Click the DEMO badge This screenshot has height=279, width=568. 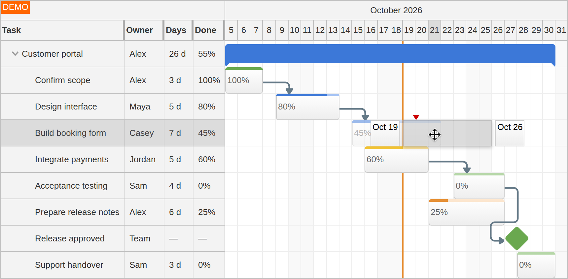coord(16,7)
